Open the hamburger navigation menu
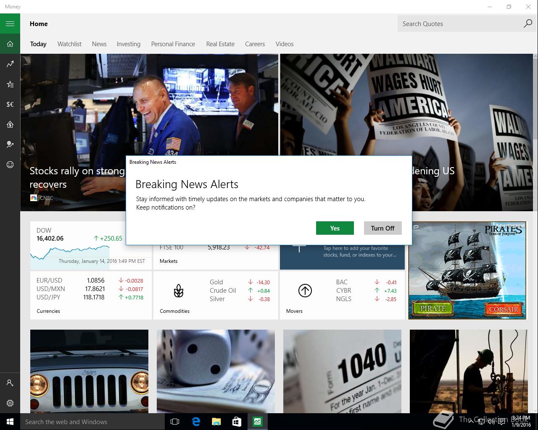 [10, 24]
